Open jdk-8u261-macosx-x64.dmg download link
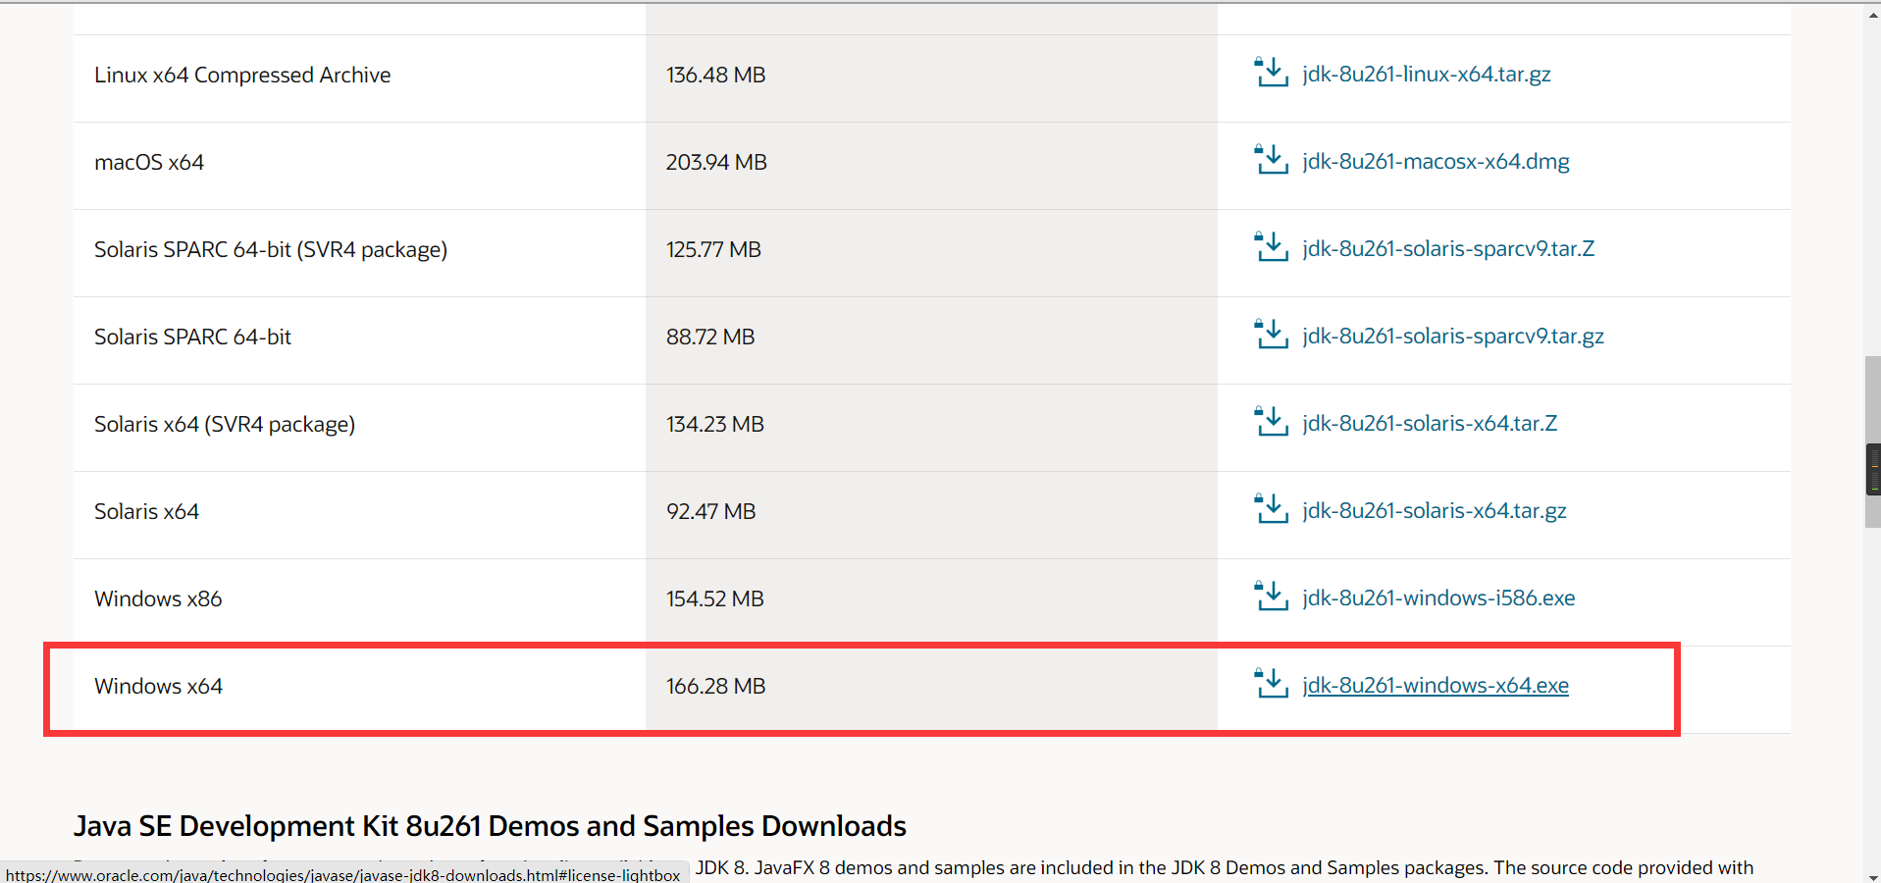 pos(1436,162)
